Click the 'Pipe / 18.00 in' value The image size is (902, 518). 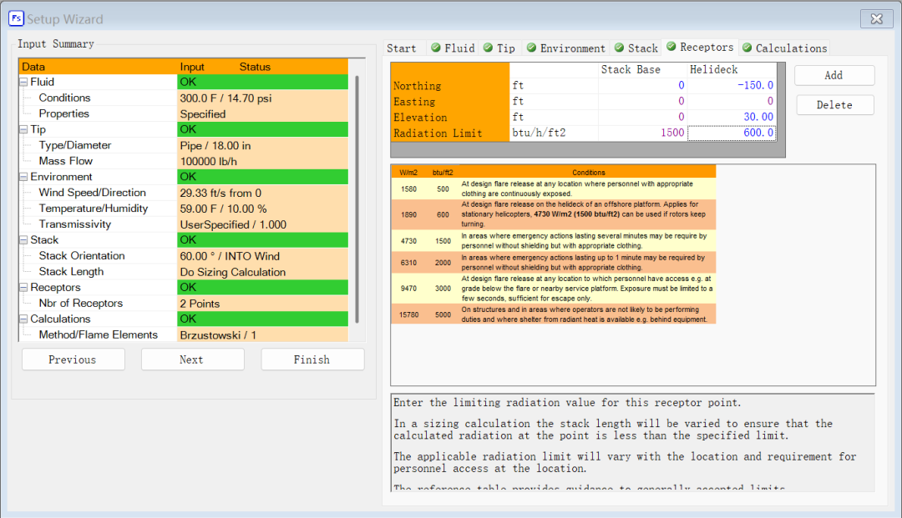point(215,145)
